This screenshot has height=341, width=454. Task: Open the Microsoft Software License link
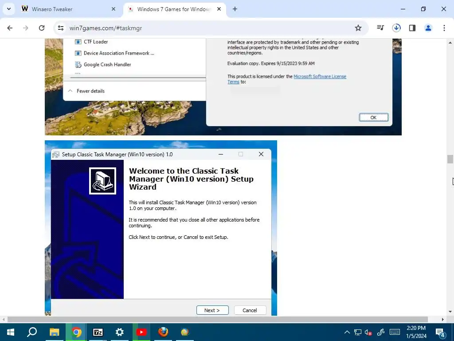pyautogui.click(x=320, y=76)
